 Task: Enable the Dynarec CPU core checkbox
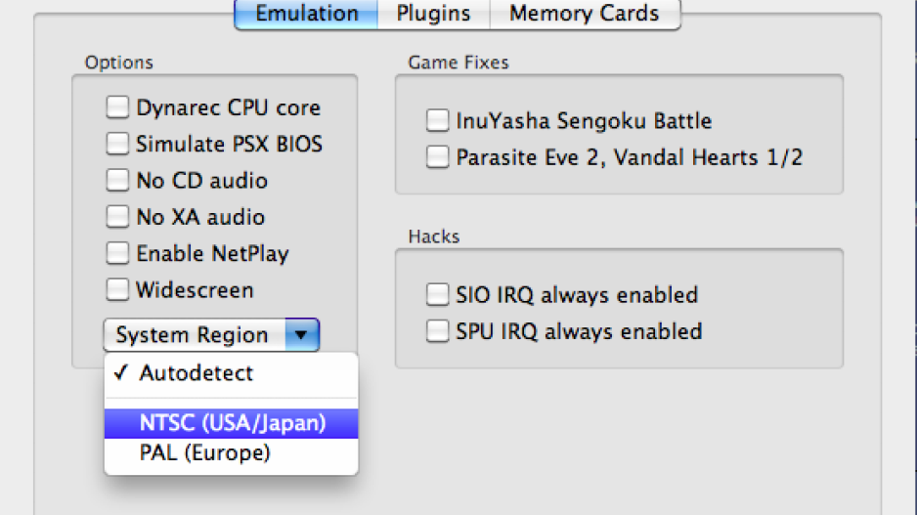coord(117,107)
